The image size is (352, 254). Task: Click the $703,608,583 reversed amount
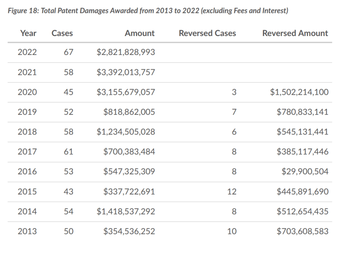(x=302, y=231)
